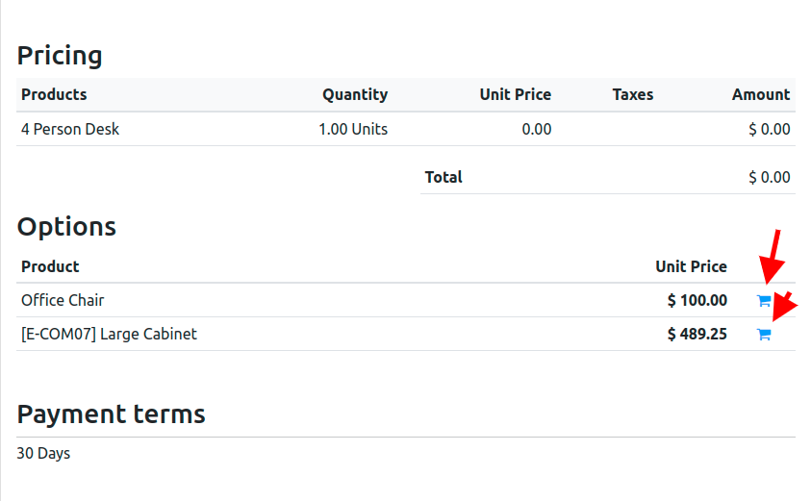Click the $ 489.25 Large Cabinet price
The width and height of the screenshot is (811, 501).
point(697,334)
